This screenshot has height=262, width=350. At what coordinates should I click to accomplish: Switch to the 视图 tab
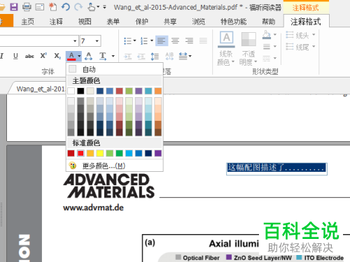tap(85, 22)
